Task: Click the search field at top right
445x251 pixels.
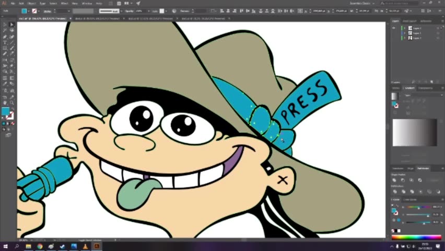Action: 400,4
